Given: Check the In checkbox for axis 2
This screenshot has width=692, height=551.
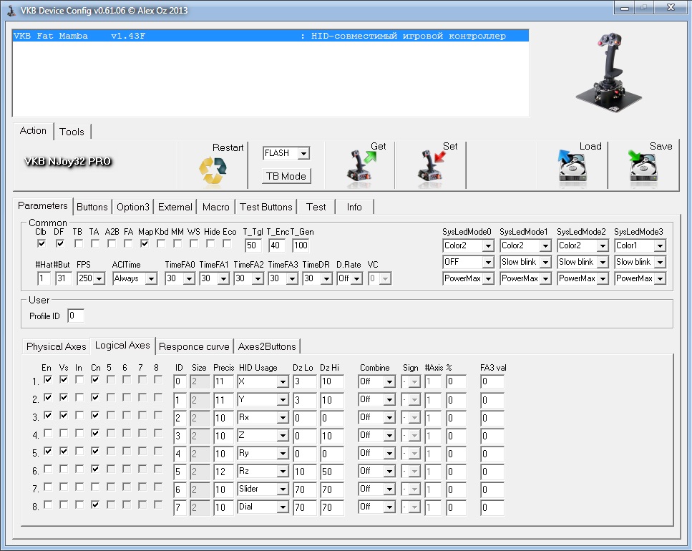Looking at the screenshot, I should [79, 397].
